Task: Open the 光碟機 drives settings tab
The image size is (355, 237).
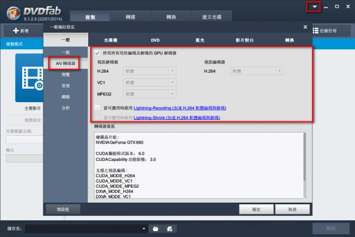Action: 110,41
